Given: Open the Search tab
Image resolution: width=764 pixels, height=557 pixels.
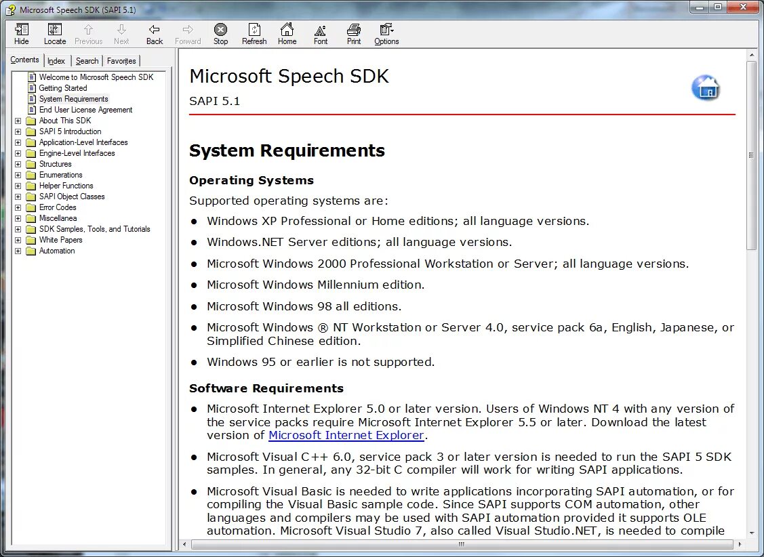Looking at the screenshot, I should [x=87, y=61].
